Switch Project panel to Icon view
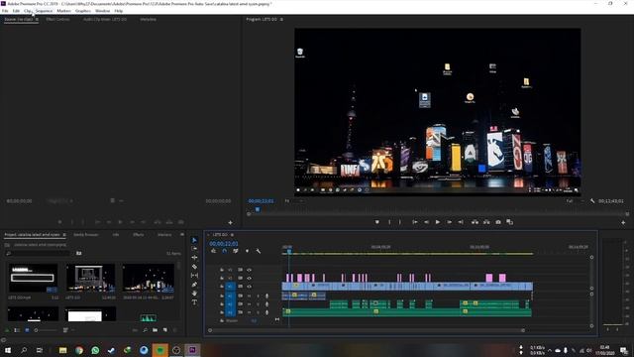This screenshot has height=357, width=634. point(27,330)
